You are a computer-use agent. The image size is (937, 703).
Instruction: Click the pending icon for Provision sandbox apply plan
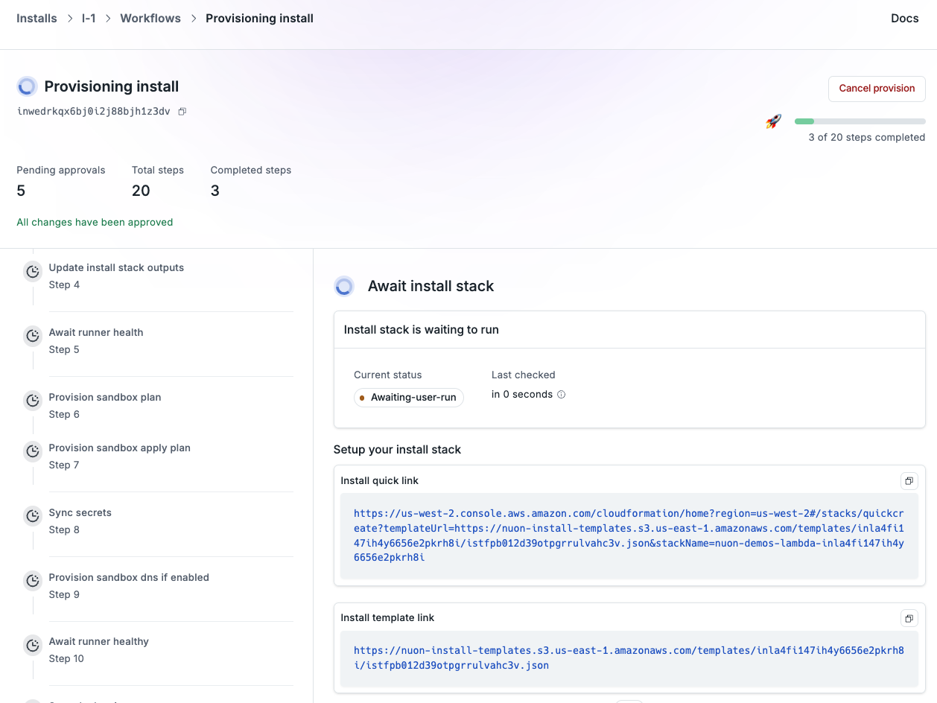33,451
